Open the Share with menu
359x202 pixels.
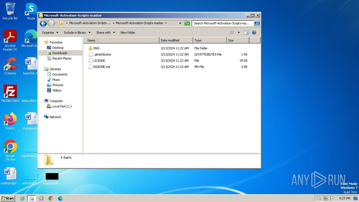(x=105, y=33)
